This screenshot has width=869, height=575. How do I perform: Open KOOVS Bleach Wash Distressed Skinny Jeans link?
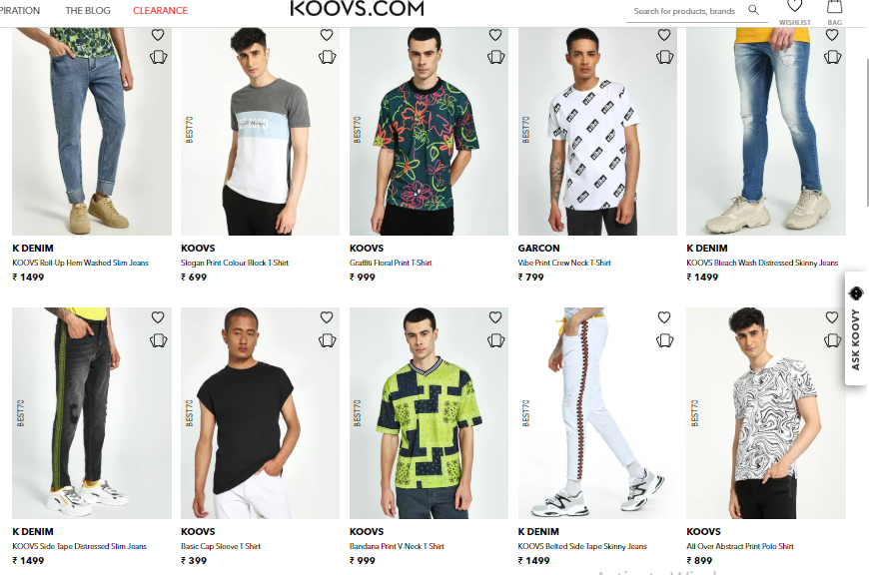762,264
